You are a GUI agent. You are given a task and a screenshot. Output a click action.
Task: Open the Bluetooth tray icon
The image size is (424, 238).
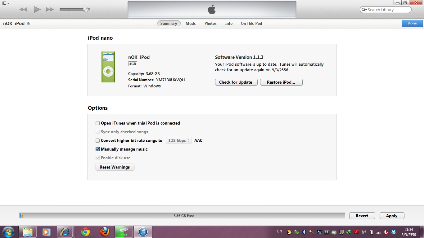tap(304, 232)
